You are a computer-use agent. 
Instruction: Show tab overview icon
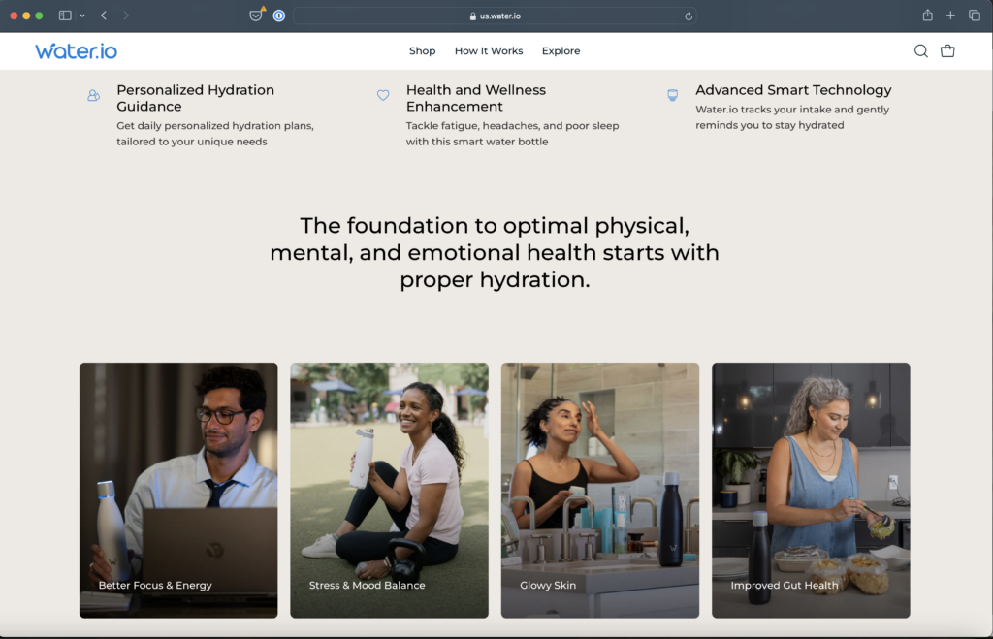[x=975, y=16]
